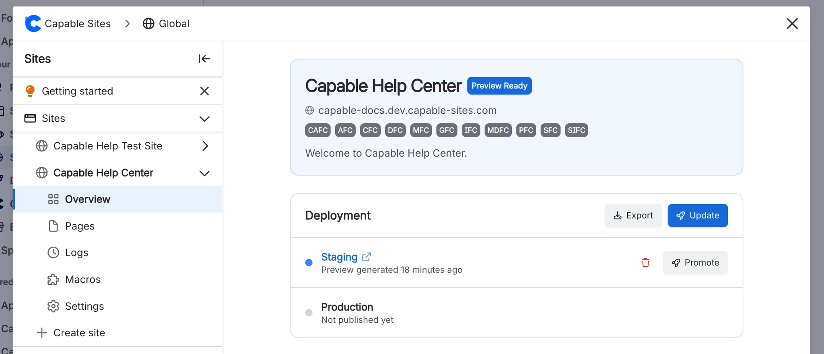824x354 pixels.
Task: Click the Overview grid icon
Action: tap(54, 199)
